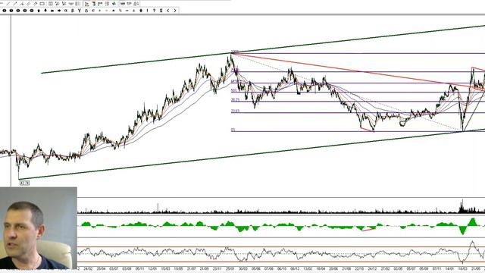
Task: Click the 38.2% Fibonacci level label
Action: tap(235, 100)
